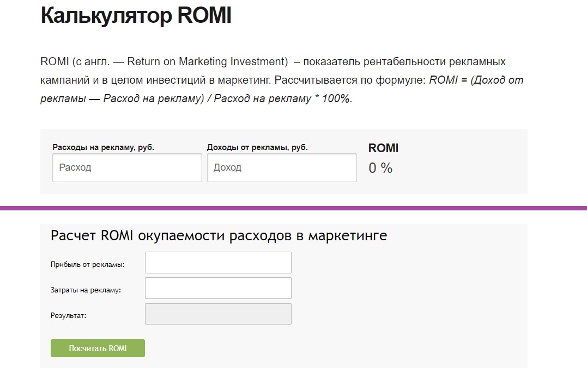Click the "Калькулятор ROMI" page heading
The image size is (587, 368).
pos(135,15)
